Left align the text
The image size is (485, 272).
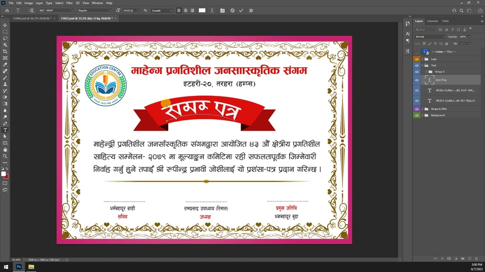[x=179, y=11]
